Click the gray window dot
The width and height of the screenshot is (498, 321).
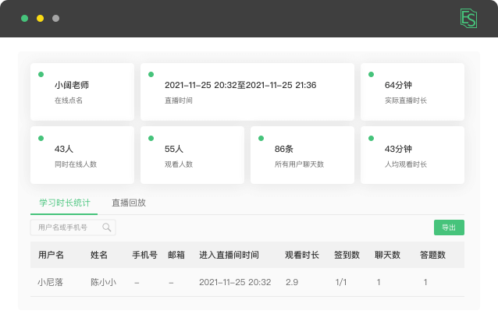[55, 18]
